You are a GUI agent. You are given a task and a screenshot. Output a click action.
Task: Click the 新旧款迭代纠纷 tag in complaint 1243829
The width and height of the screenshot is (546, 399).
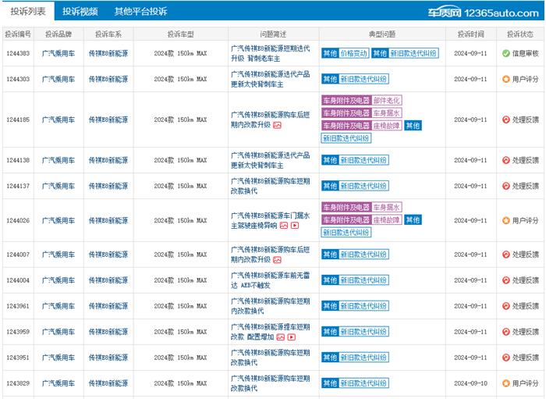click(363, 383)
